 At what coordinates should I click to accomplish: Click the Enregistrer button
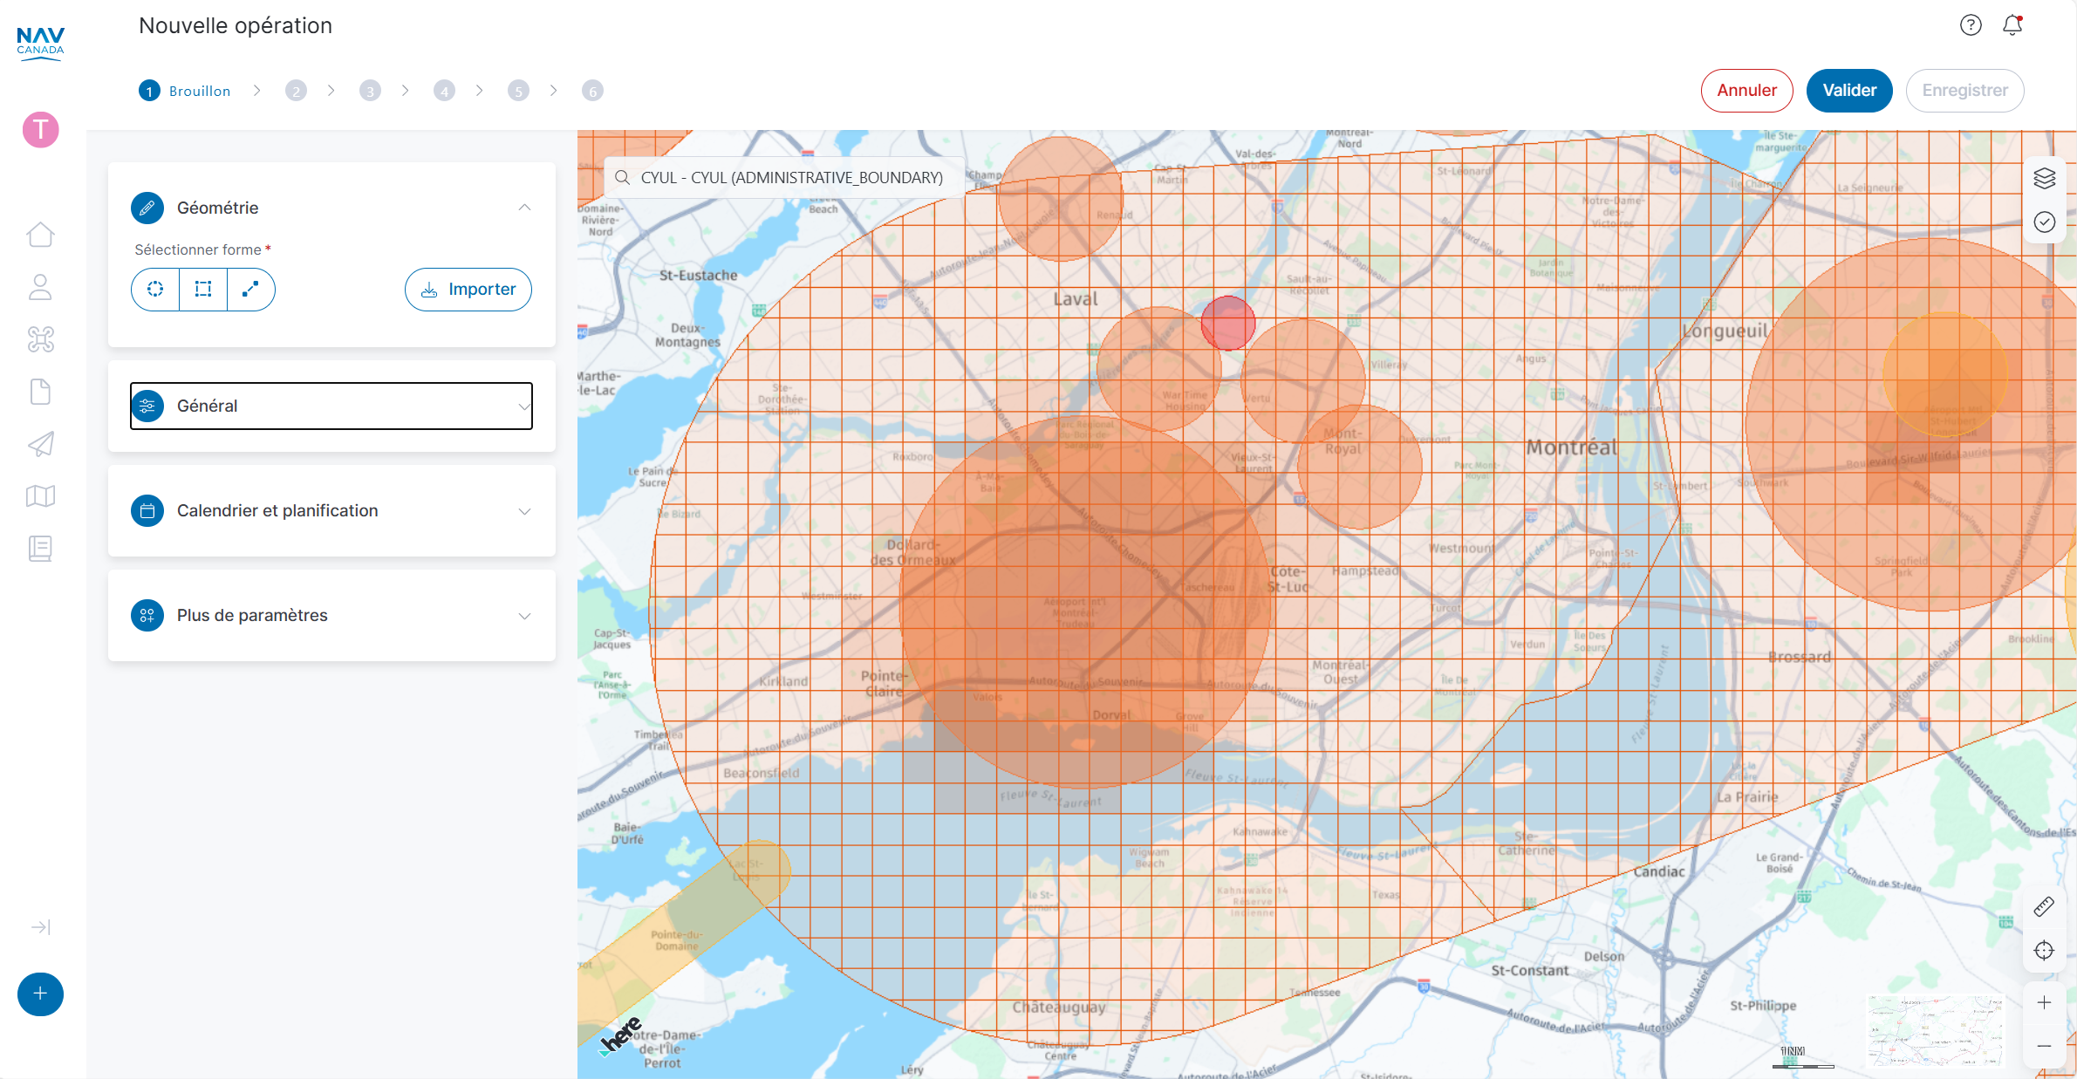pyautogui.click(x=1964, y=91)
